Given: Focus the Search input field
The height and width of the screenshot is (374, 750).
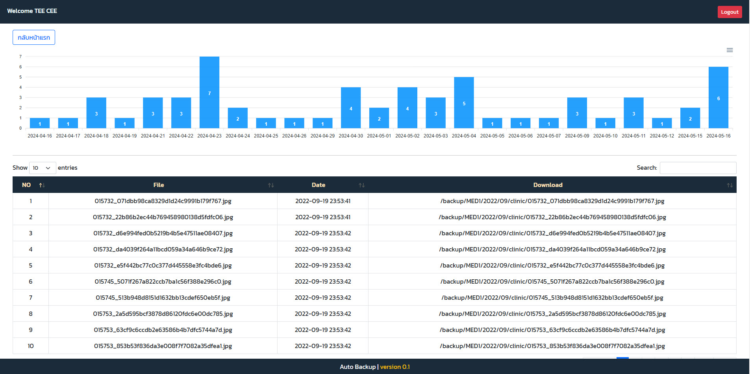Looking at the screenshot, I should 698,168.
